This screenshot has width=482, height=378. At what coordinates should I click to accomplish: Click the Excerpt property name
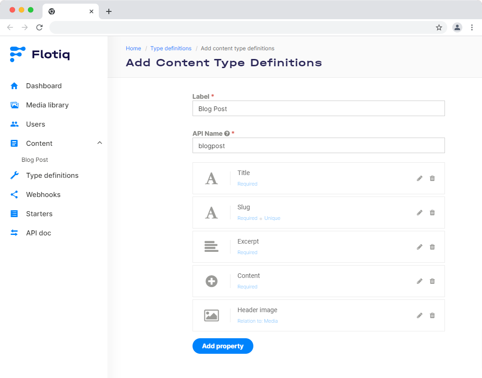click(248, 241)
